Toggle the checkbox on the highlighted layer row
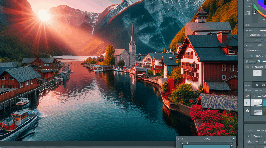Viewport: 266px width, 148px height. pos(248,103)
